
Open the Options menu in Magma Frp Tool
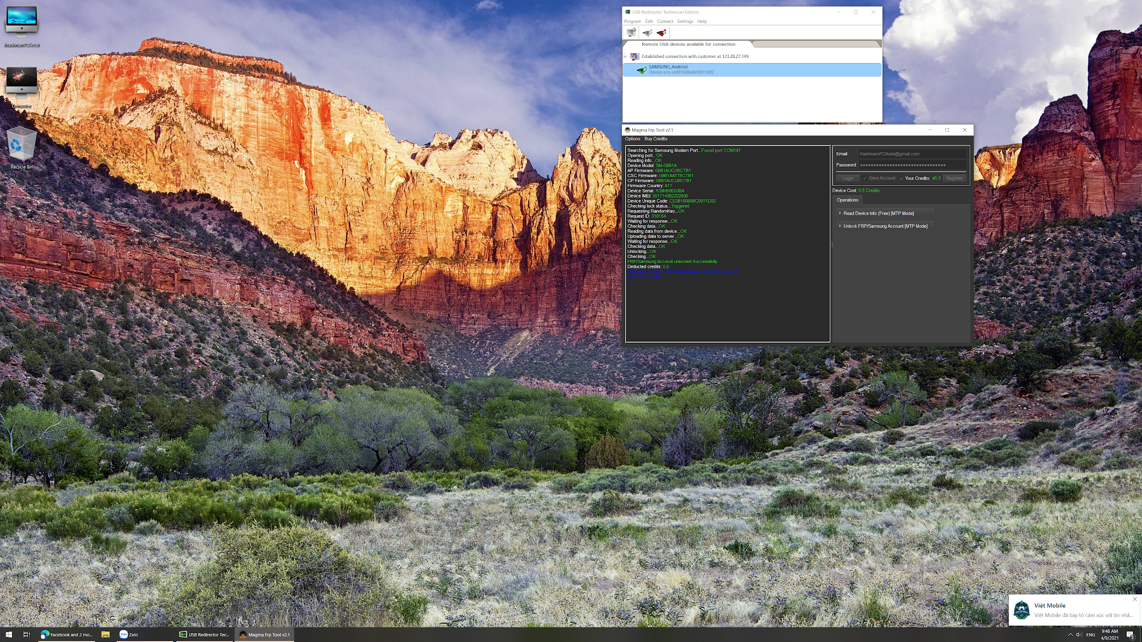coord(632,139)
